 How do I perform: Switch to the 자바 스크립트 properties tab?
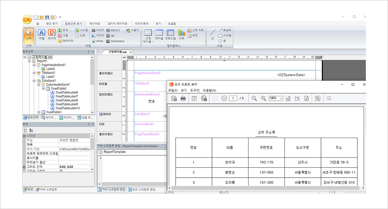[46, 189]
